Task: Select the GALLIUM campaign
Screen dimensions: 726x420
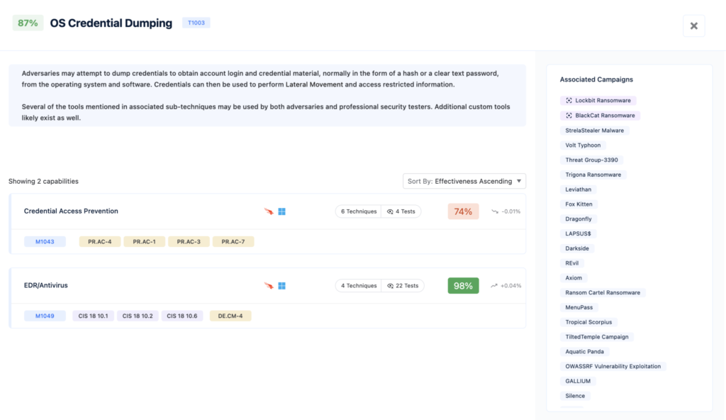Action: click(578, 381)
